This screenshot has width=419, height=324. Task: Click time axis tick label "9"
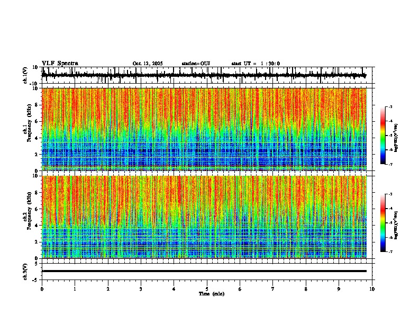click(339, 289)
